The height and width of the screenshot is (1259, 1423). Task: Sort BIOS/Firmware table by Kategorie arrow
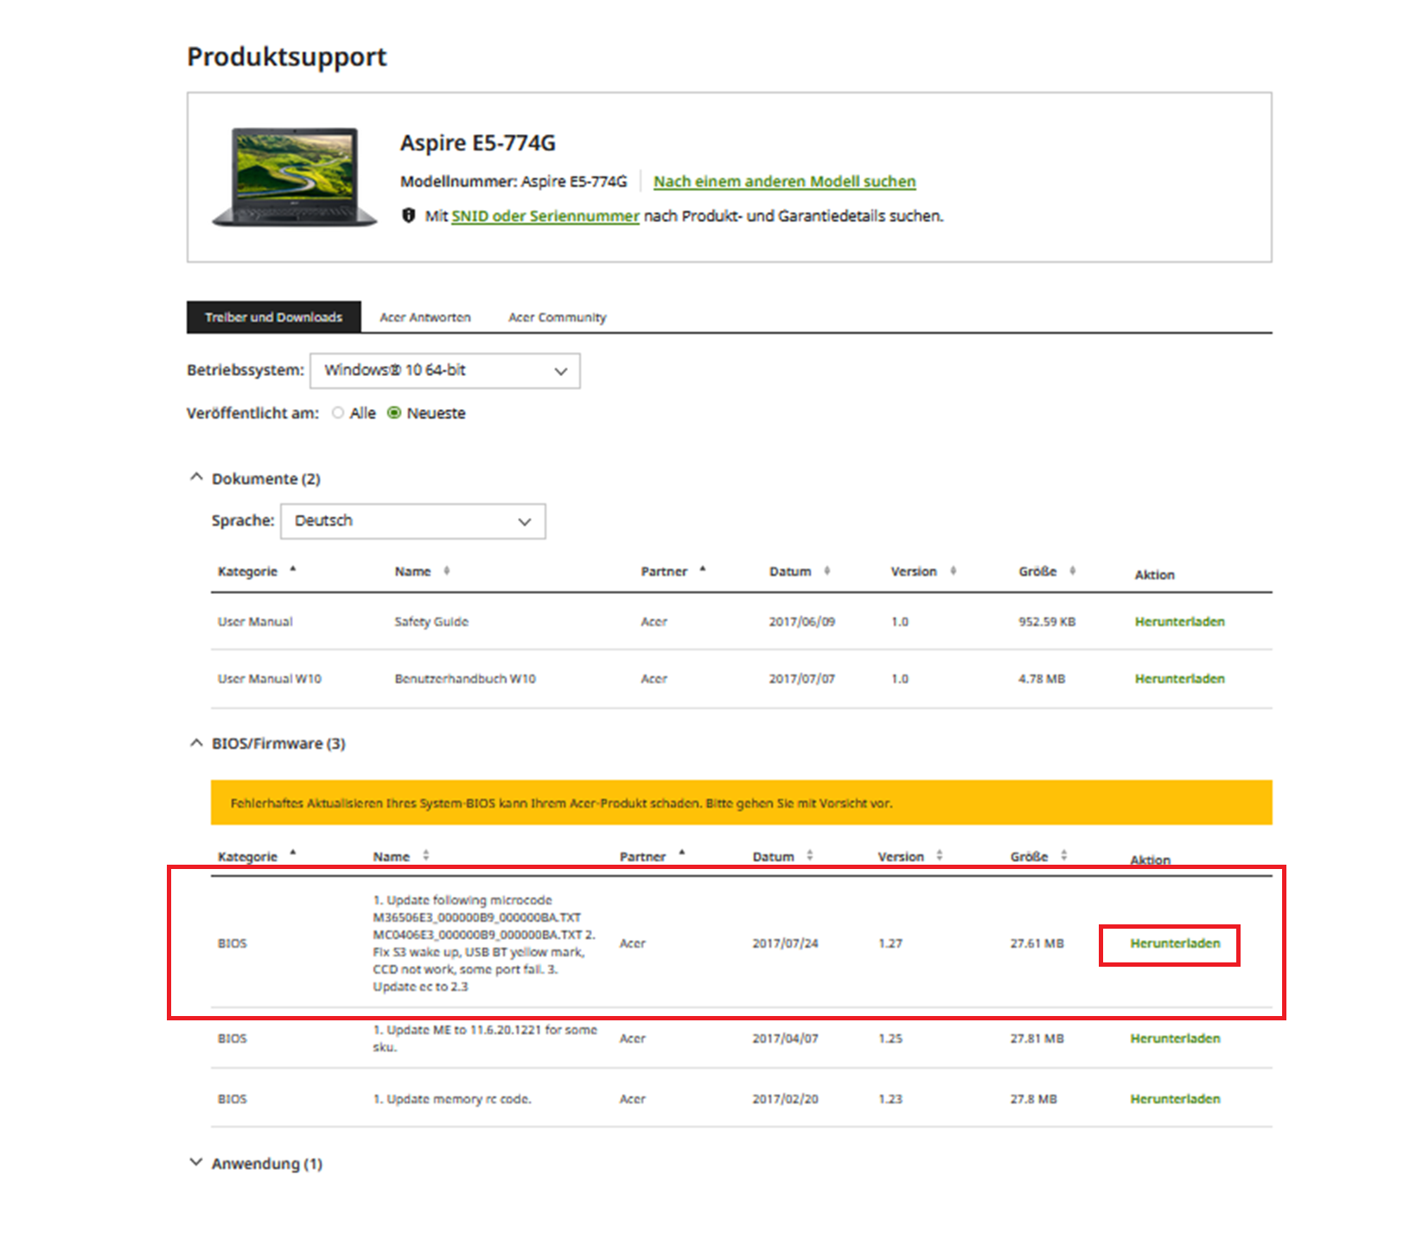coord(293,853)
